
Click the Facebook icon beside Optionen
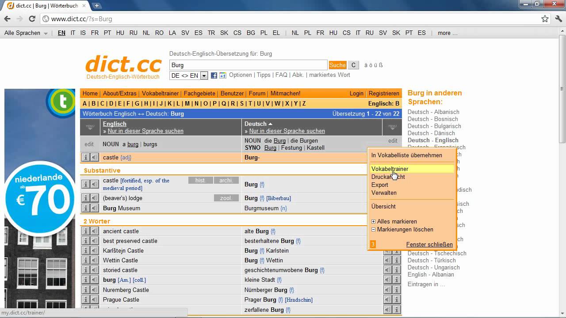point(214,76)
